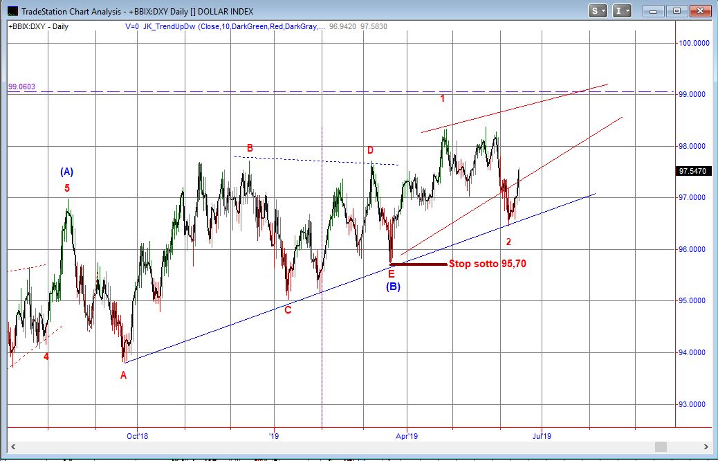
Task: Click the Oct'18 date axis label
Action: [x=138, y=436]
